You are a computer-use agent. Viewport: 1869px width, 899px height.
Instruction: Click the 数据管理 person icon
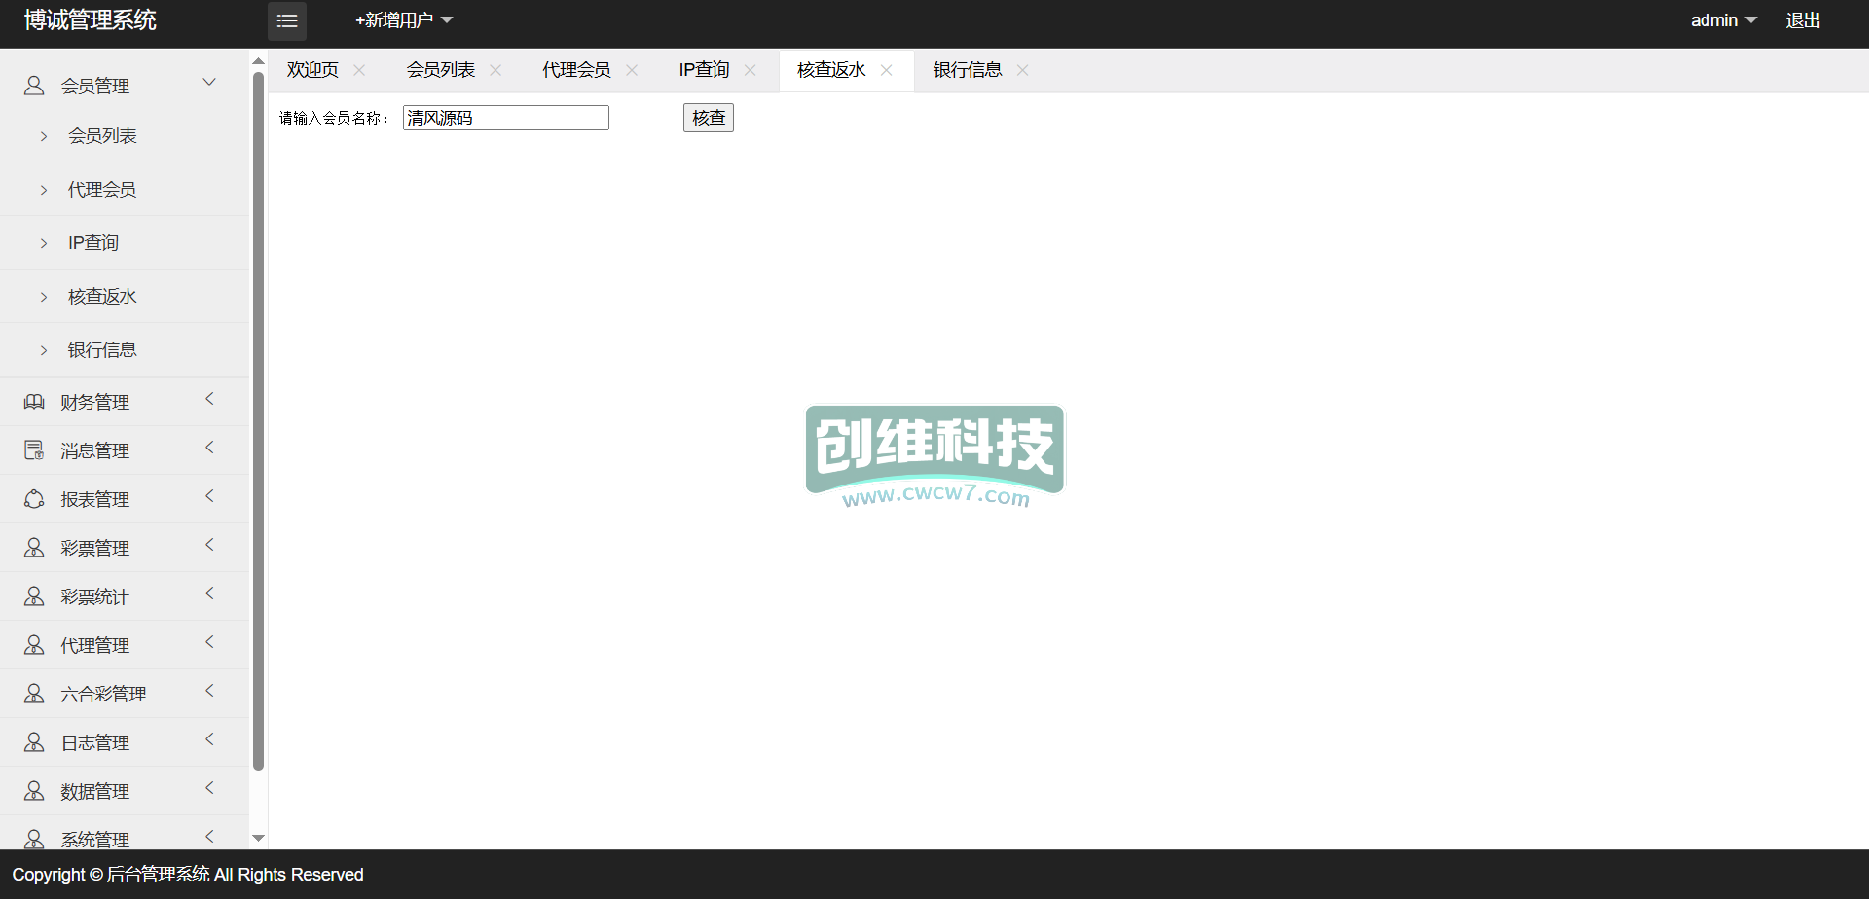click(34, 791)
